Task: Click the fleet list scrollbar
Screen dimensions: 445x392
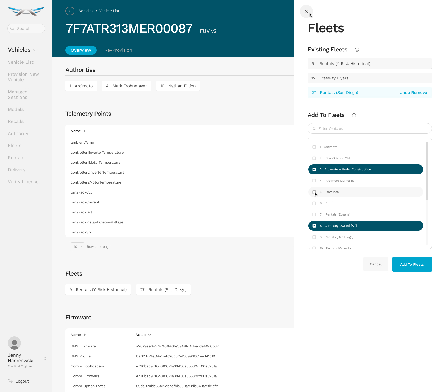Action: [x=427, y=170]
